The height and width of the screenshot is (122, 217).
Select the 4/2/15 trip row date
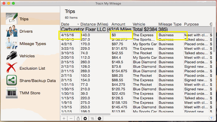coord(66,44)
